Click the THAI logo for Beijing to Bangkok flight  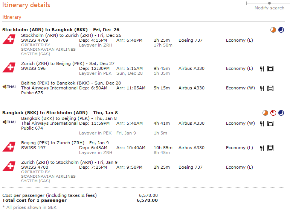coord(9,87)
